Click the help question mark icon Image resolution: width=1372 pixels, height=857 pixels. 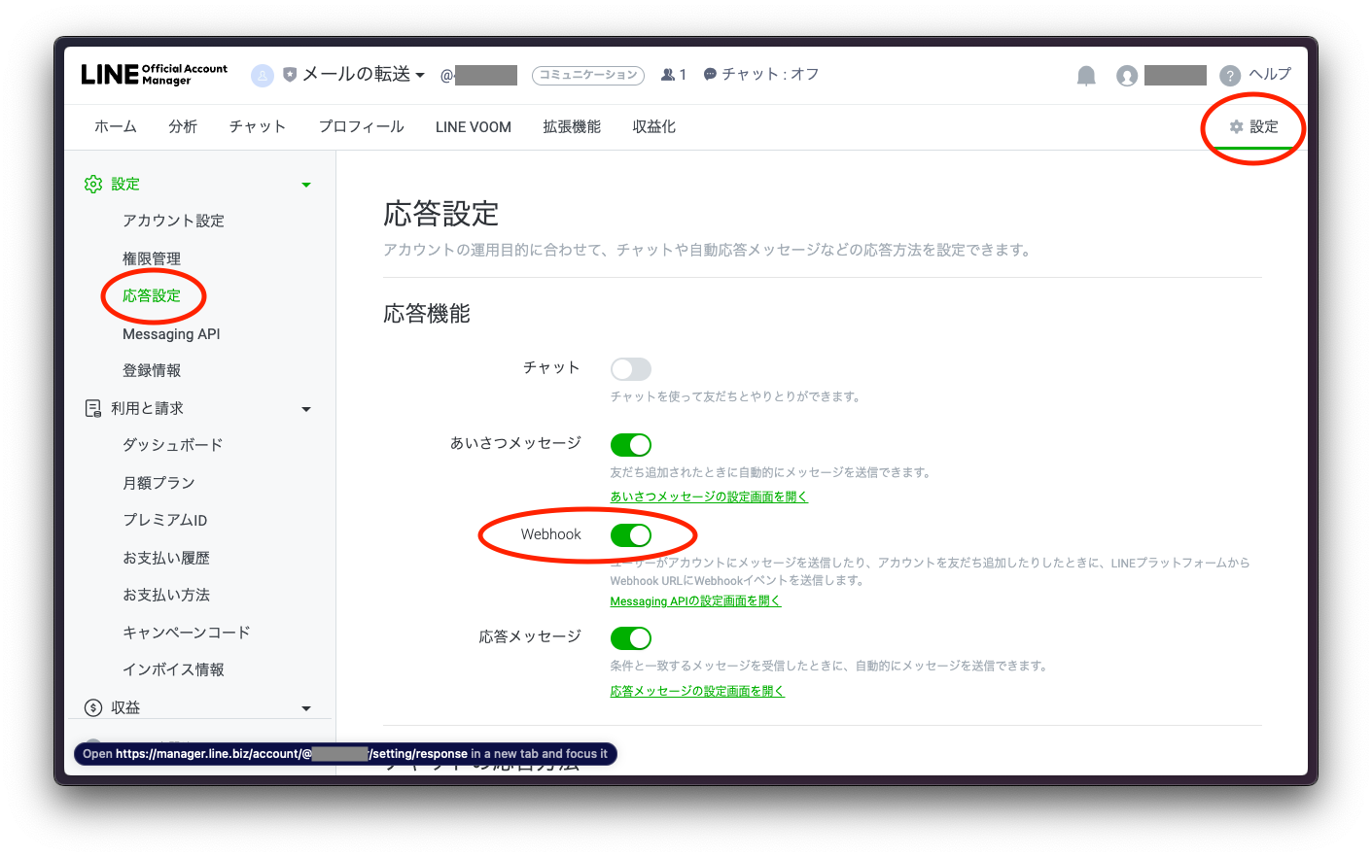click(1228, 75)
